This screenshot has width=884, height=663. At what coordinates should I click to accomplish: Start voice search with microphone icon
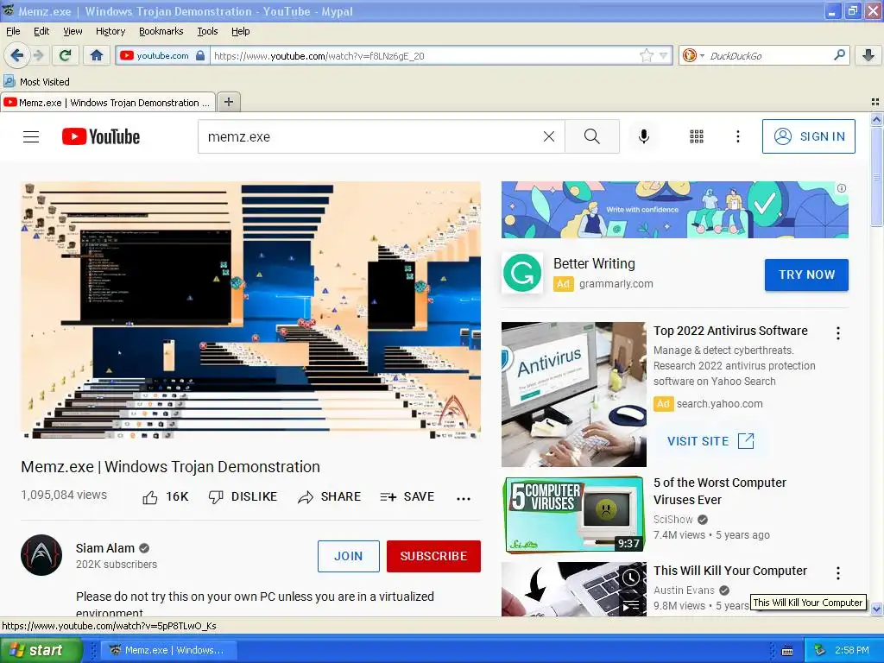pyautogui.click(x=643, y=136)
